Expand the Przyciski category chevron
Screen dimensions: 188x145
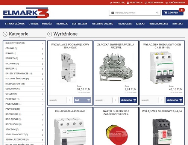(x=43, y=109)
